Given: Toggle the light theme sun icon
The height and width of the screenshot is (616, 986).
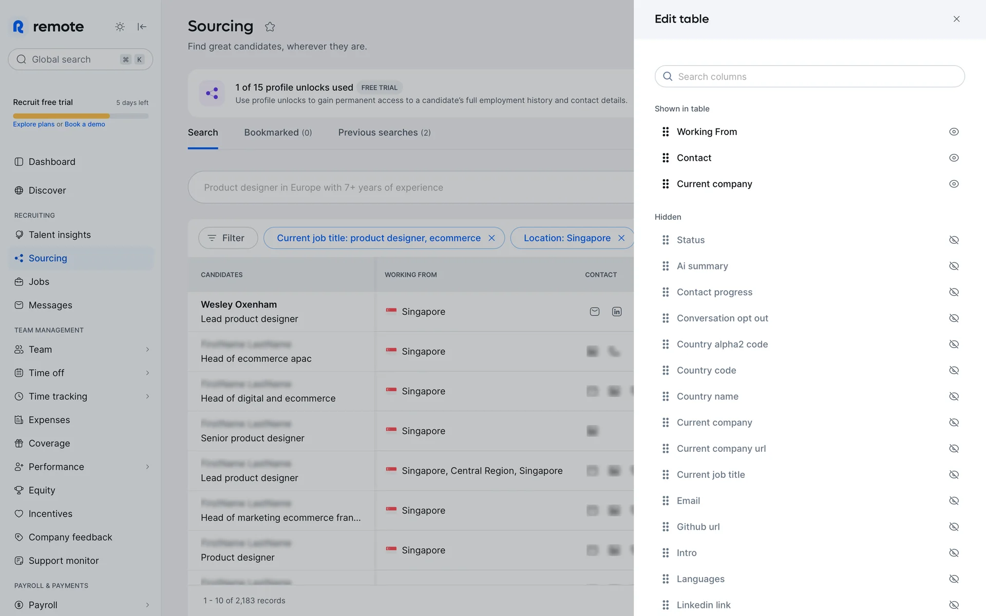Looking at the screenshot, I should (120, 27).
